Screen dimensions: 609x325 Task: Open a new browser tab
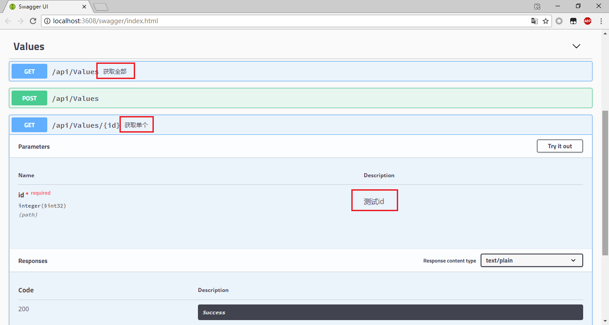[x=101, y=7]
